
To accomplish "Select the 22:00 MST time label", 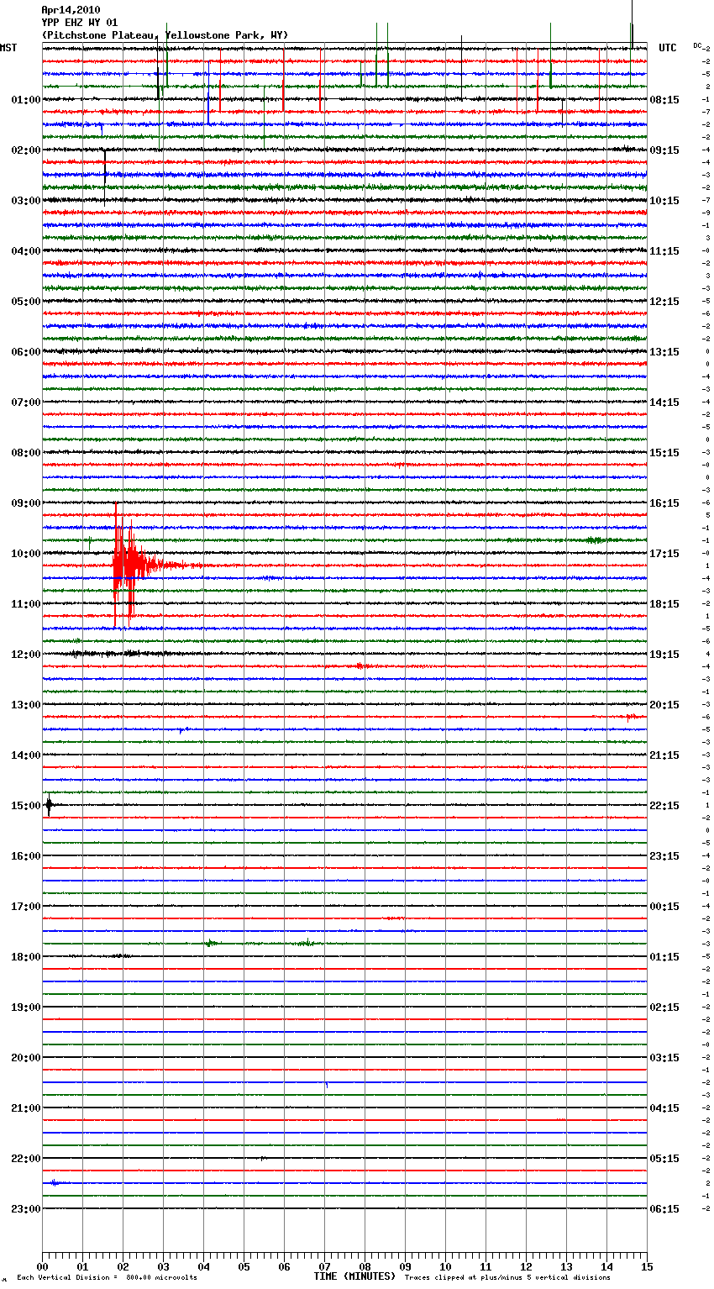I will 26,1159.
